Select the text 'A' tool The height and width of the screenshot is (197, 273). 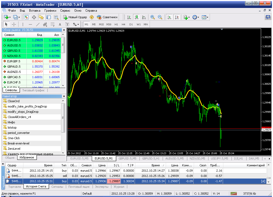coord(60,25)
